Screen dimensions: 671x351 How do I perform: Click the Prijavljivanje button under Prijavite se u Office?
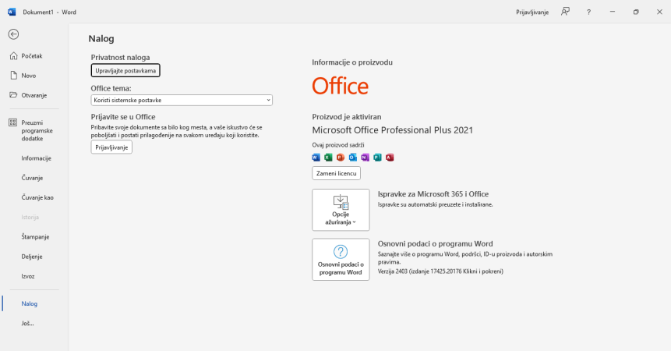tap(111, 147)
